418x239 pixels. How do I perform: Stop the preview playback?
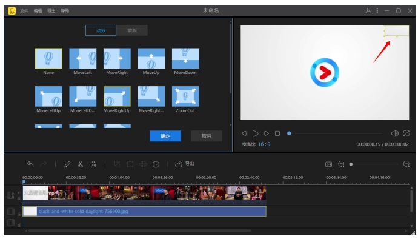(277, 133)
